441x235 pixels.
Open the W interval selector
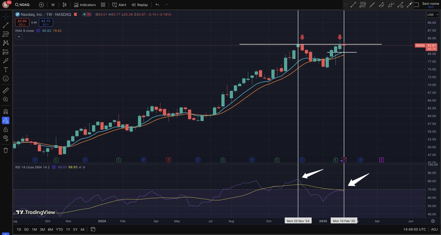point(53,5)
